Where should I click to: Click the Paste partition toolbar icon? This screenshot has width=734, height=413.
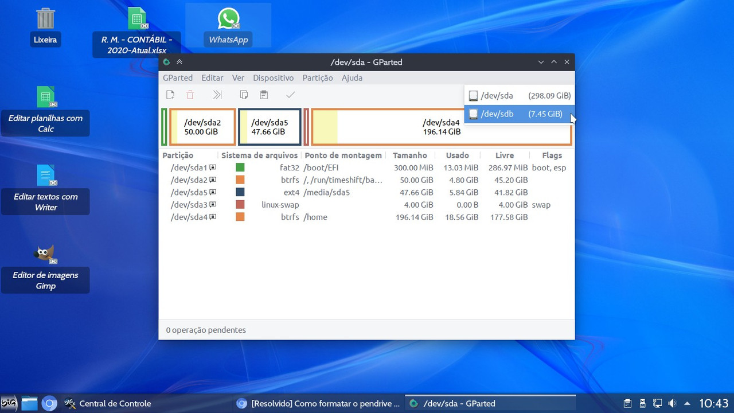click(264, 95)
